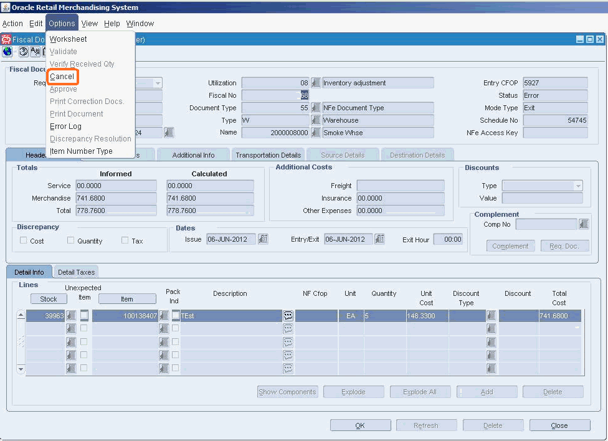This screenshot has height=441, width=608.
Task: Open the Action menu
Action: 12,23
